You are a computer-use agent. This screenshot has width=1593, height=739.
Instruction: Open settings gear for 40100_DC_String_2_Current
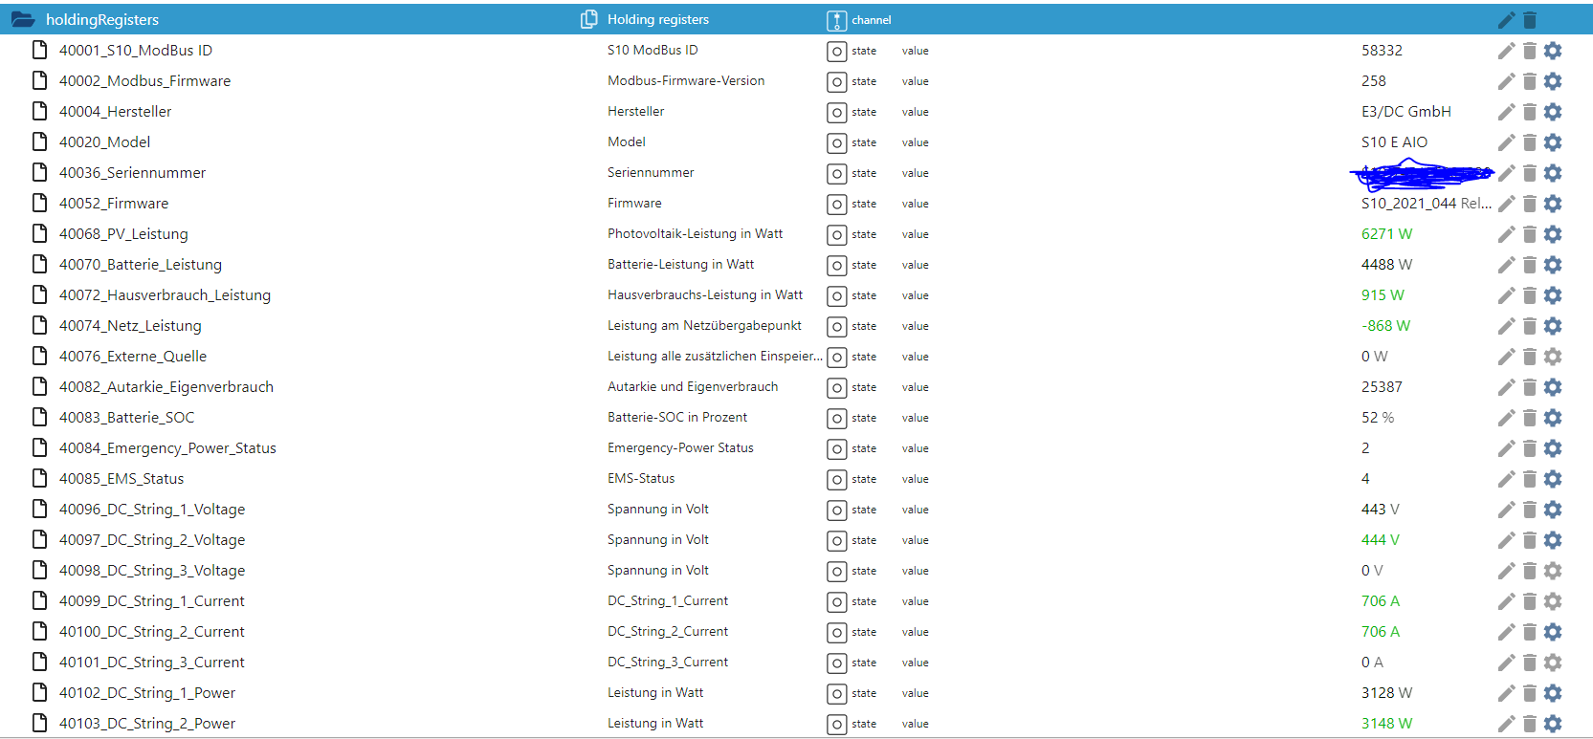1553,632
